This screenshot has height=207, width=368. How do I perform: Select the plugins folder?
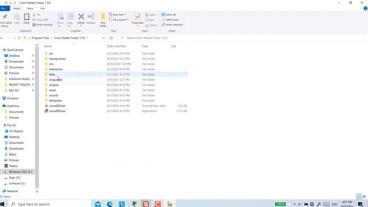pos(54,85)
